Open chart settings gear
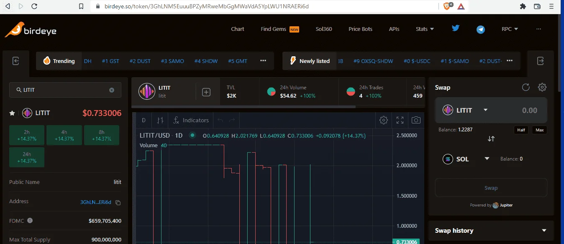Viewport: 564px width, 244px height. (383, 120)
